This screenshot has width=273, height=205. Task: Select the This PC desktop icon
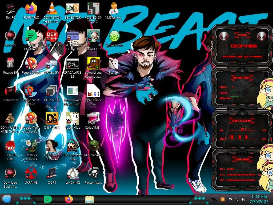[x=10, y=9]
